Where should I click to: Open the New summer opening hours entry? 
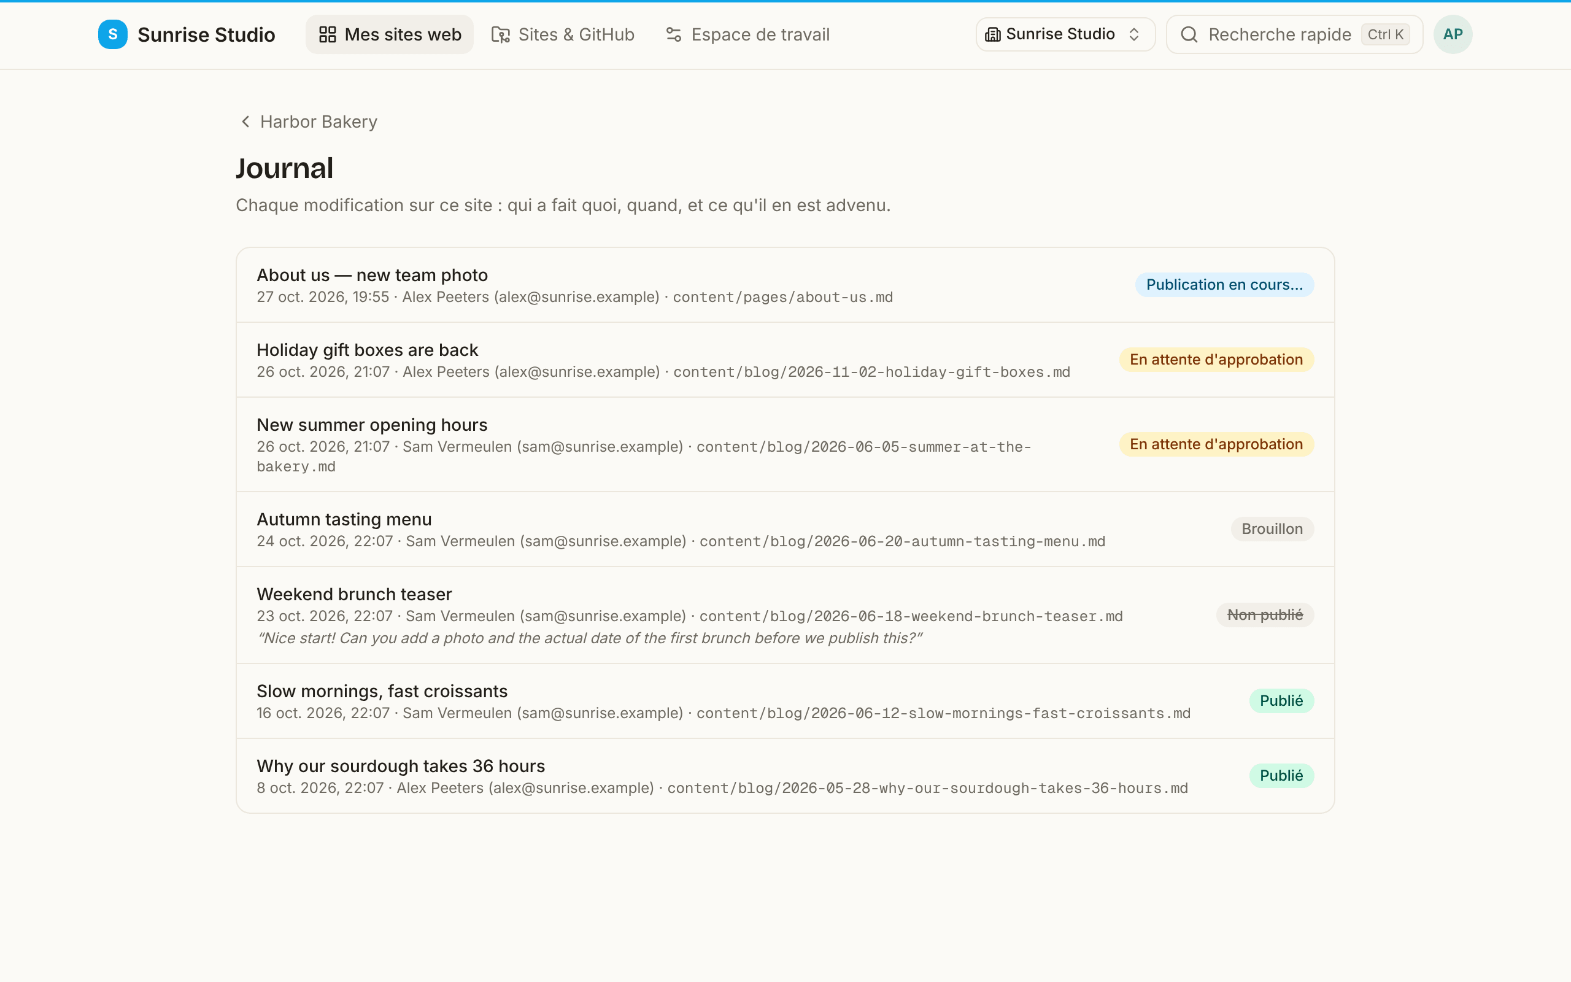[785, 444]
